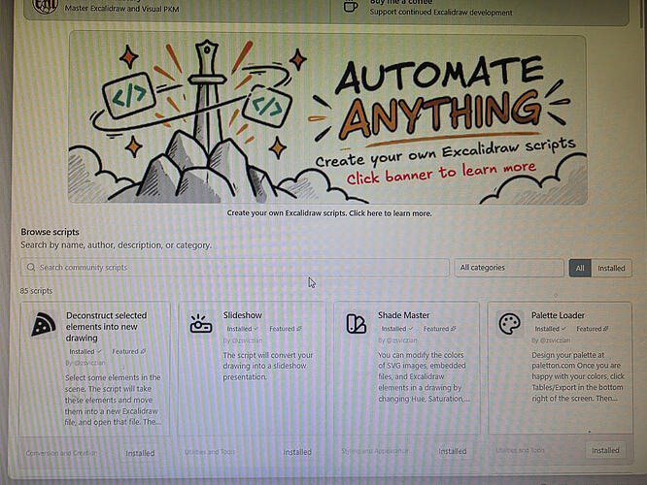Focus the Search community scripts field

pos(235,268)
